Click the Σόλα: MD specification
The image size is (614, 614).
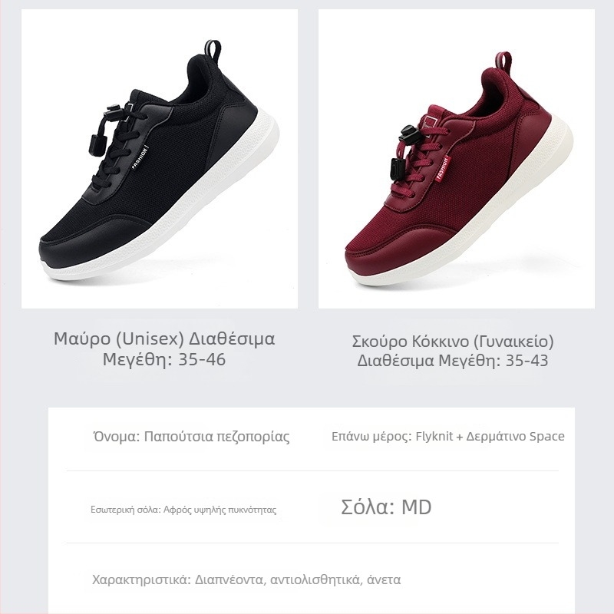pyautogui.click(x=386, y=507)
